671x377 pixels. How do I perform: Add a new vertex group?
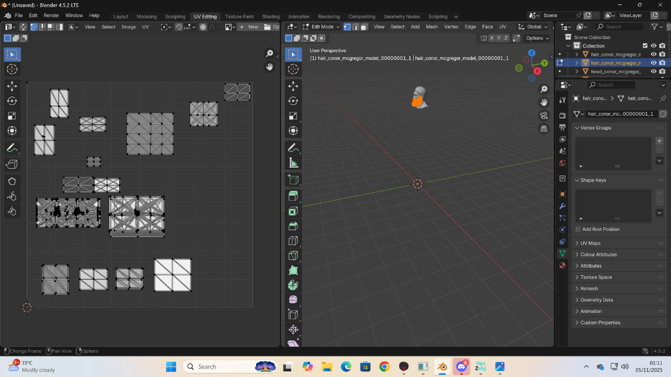[659, 141]
